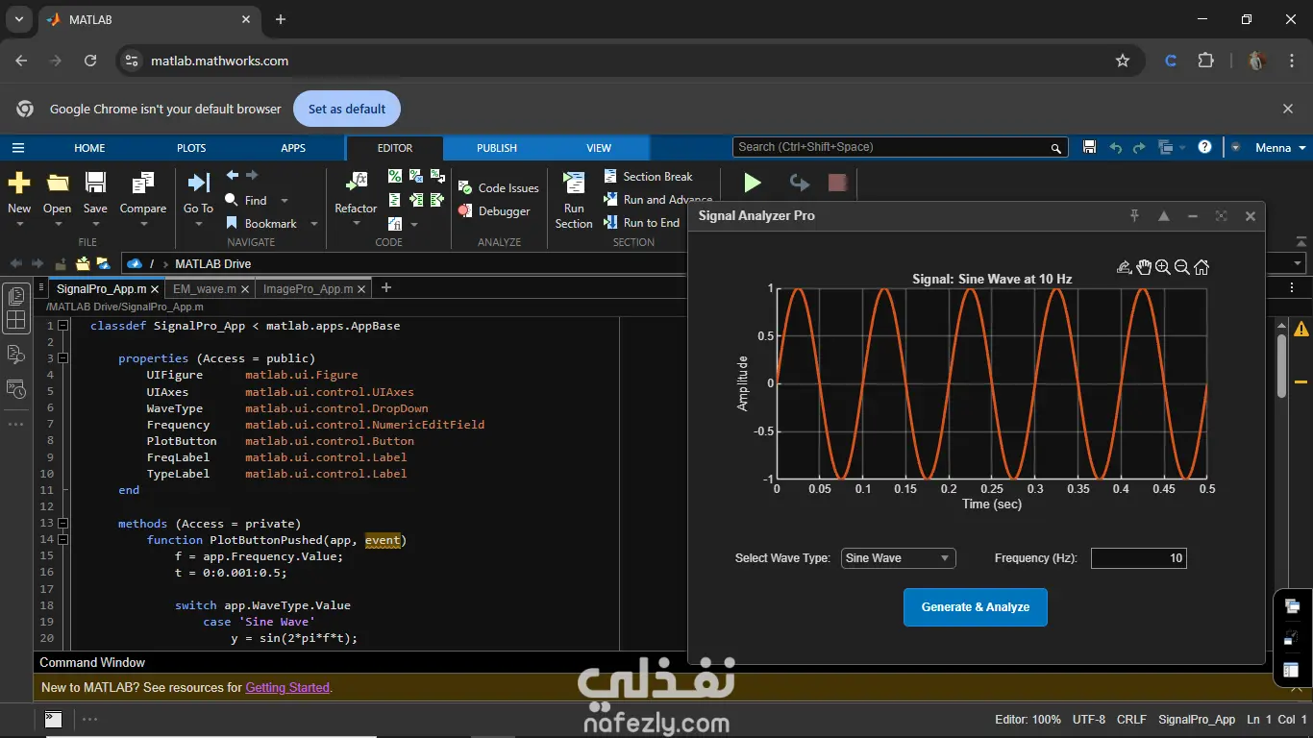Click the Run Section icon

point(574,183)
